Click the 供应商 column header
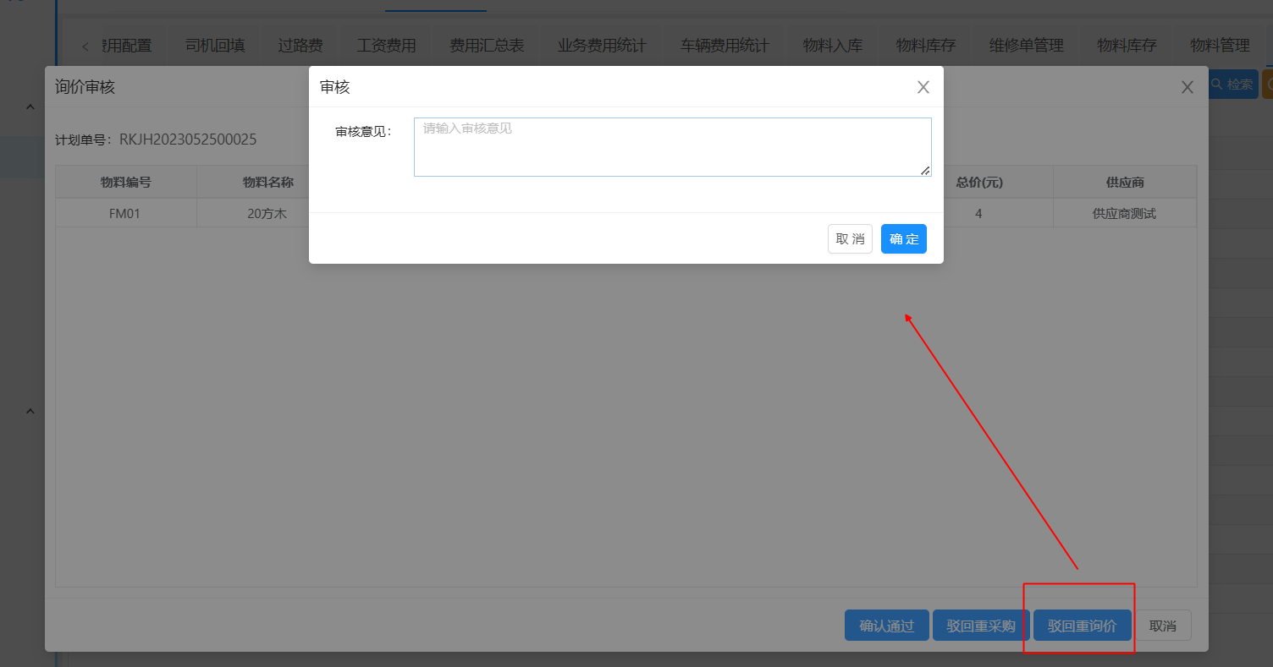 point(1124,182)
